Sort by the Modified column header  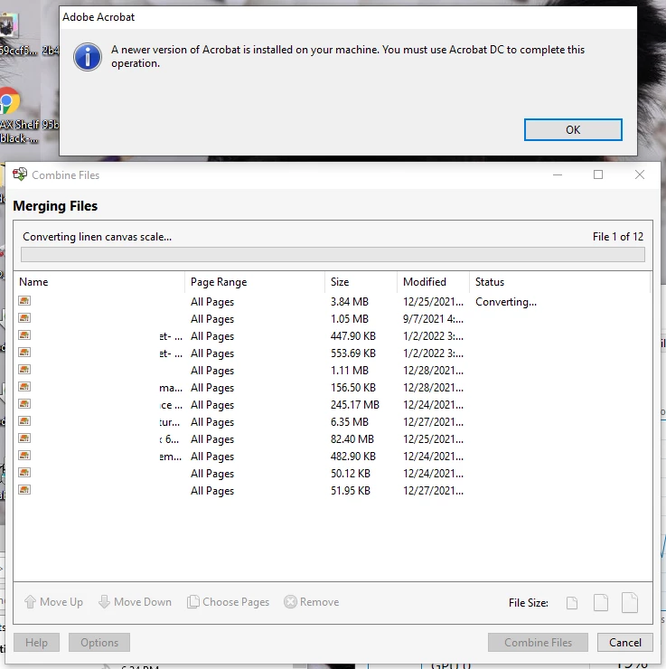(x=433, y=282)
